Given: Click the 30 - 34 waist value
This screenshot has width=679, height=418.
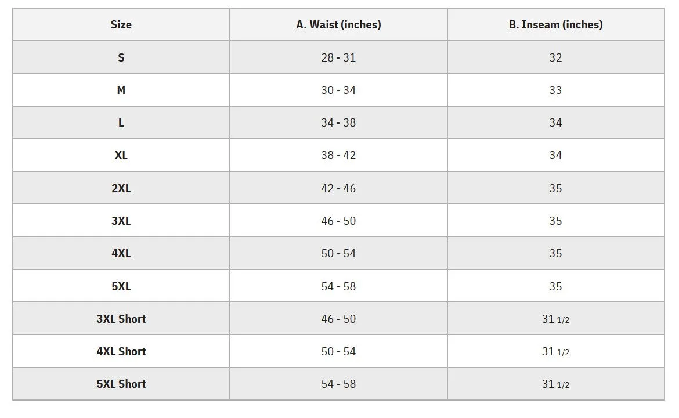Looking at the screenshot, I should tap(339, 90).
